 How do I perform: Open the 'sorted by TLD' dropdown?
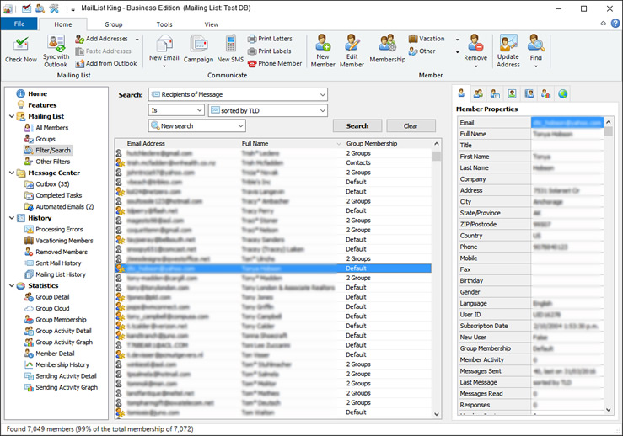pyautogui.click(x=268, y=110)
